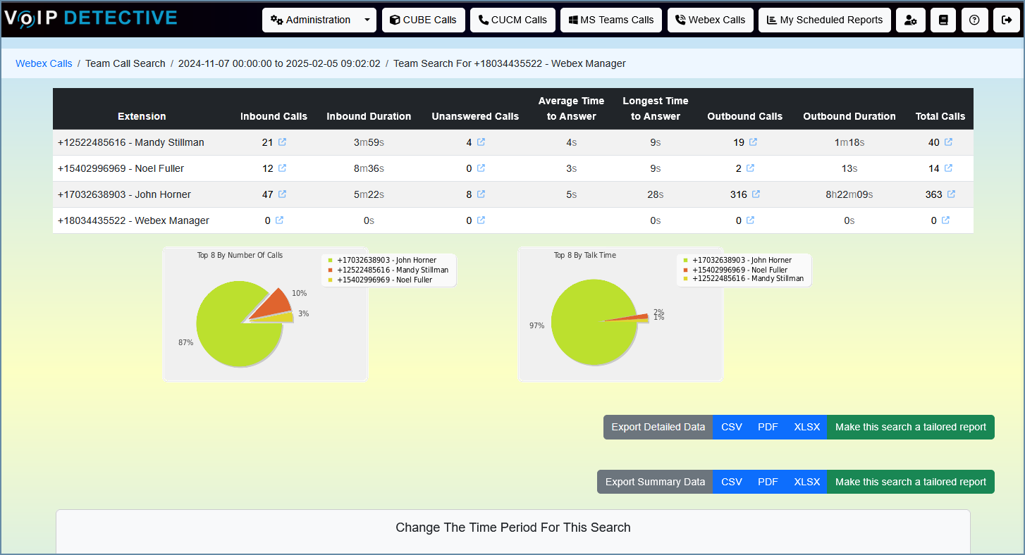The width and height of the screenshot is (1025, 555).
Task: Open the Administration menu
Action: (x=310, y=20)
